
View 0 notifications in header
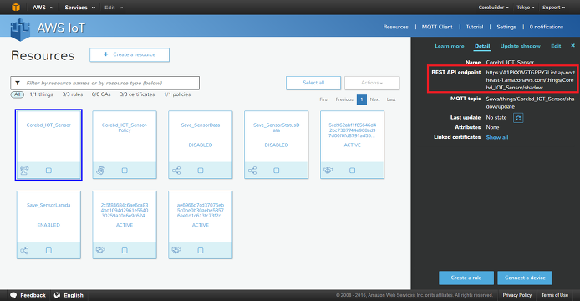(547, 27)
